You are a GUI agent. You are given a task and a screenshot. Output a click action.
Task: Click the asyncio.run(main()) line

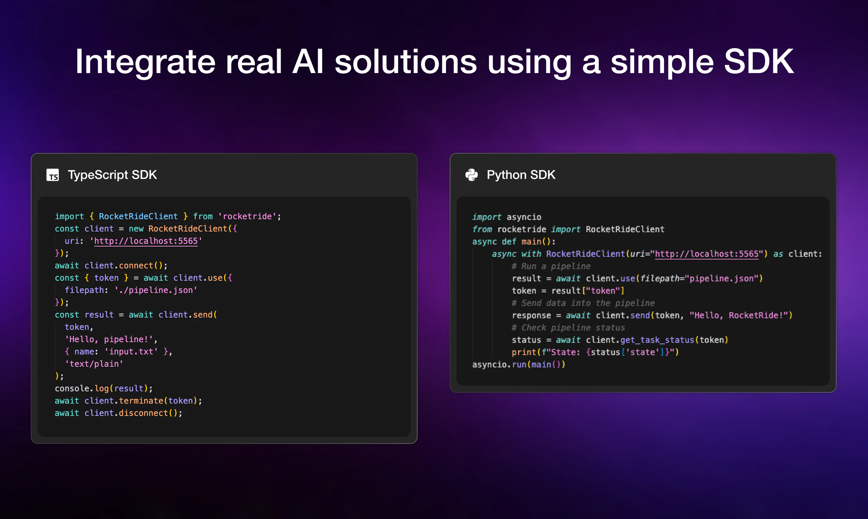coord(518,364)
